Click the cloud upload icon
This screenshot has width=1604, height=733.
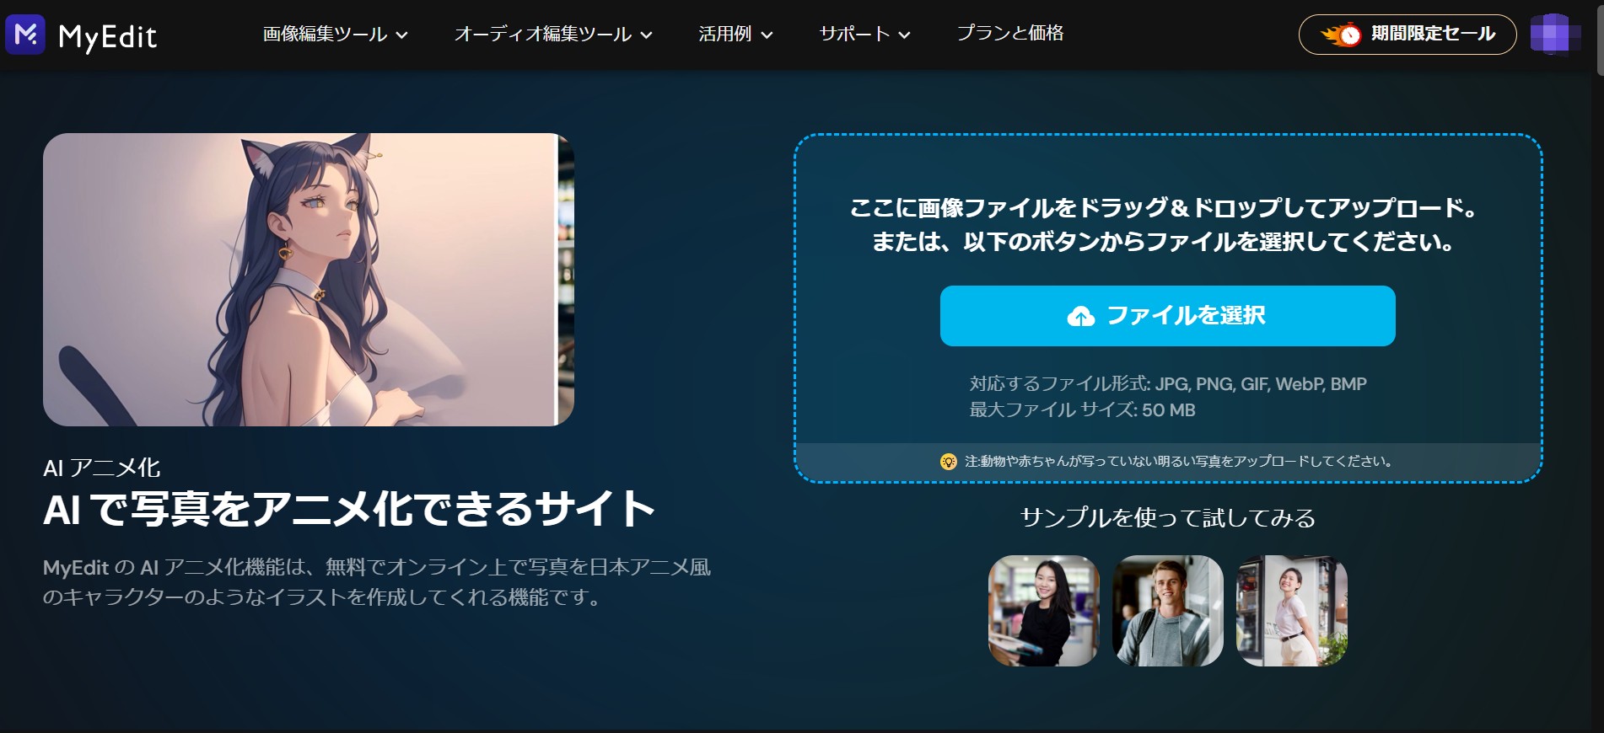(x=1080, y=316)
